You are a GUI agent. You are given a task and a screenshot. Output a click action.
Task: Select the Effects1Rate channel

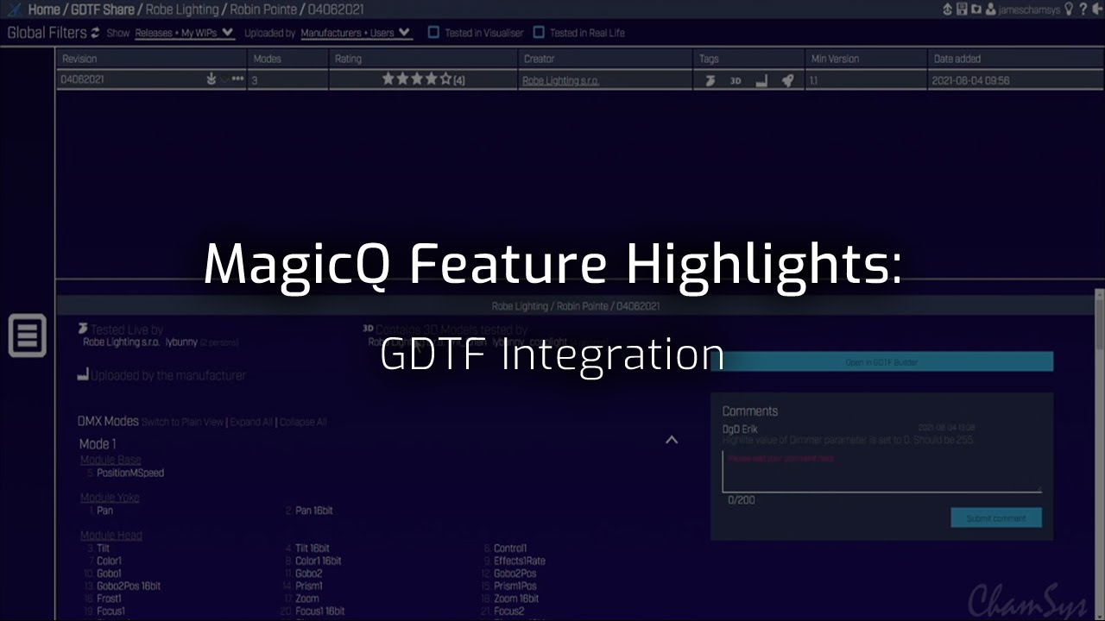520,561
